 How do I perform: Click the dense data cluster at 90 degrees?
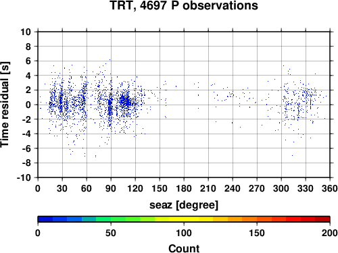(110, 106)
